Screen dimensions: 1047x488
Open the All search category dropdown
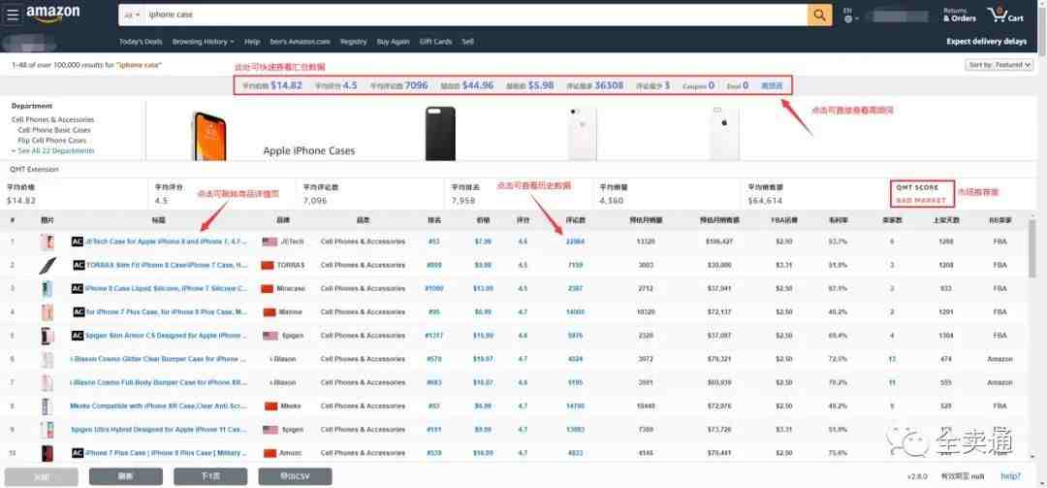tap(132, 15)
